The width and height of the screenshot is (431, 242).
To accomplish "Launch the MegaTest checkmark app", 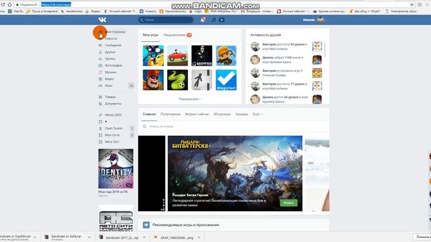I will click(x=226, y=80).
